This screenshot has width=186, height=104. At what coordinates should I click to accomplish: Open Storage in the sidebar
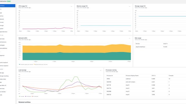pos(2,25)
